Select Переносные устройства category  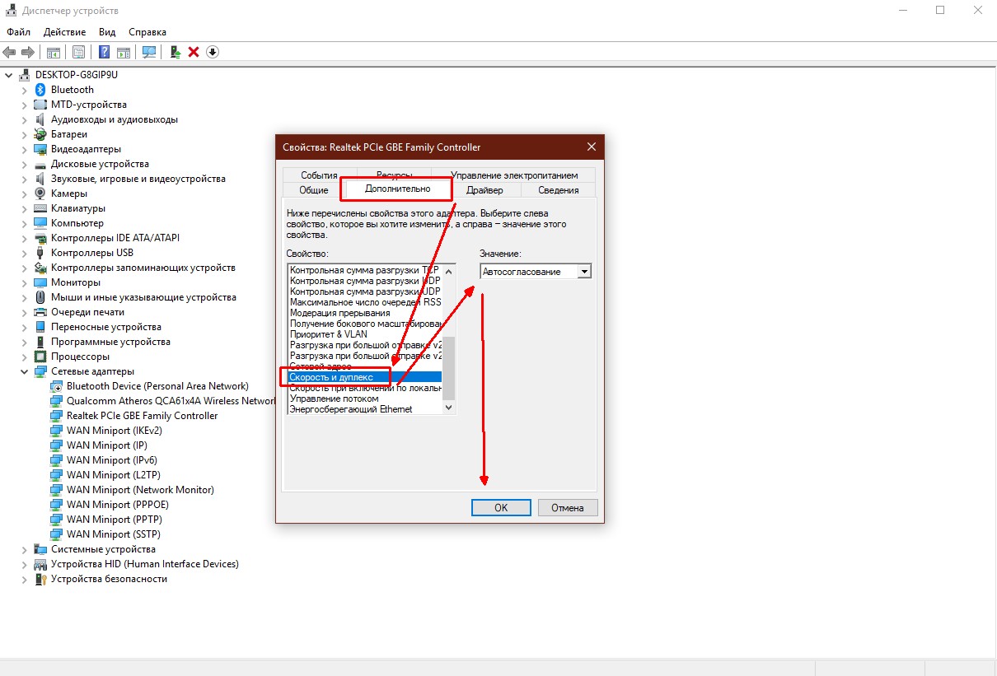[106, 327]
